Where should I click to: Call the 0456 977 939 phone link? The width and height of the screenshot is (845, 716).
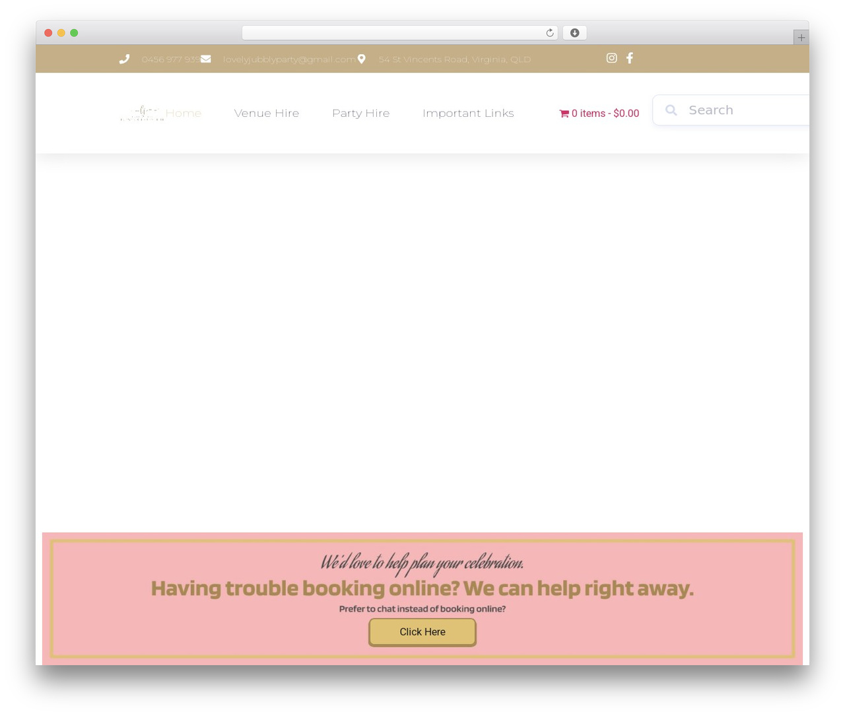170,59
